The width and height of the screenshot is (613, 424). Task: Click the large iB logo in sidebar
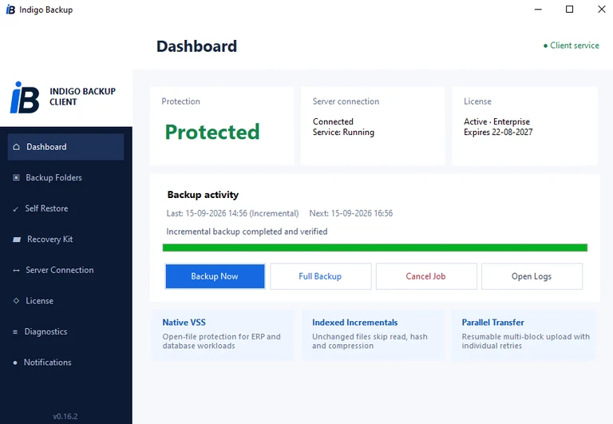(25, 97)
